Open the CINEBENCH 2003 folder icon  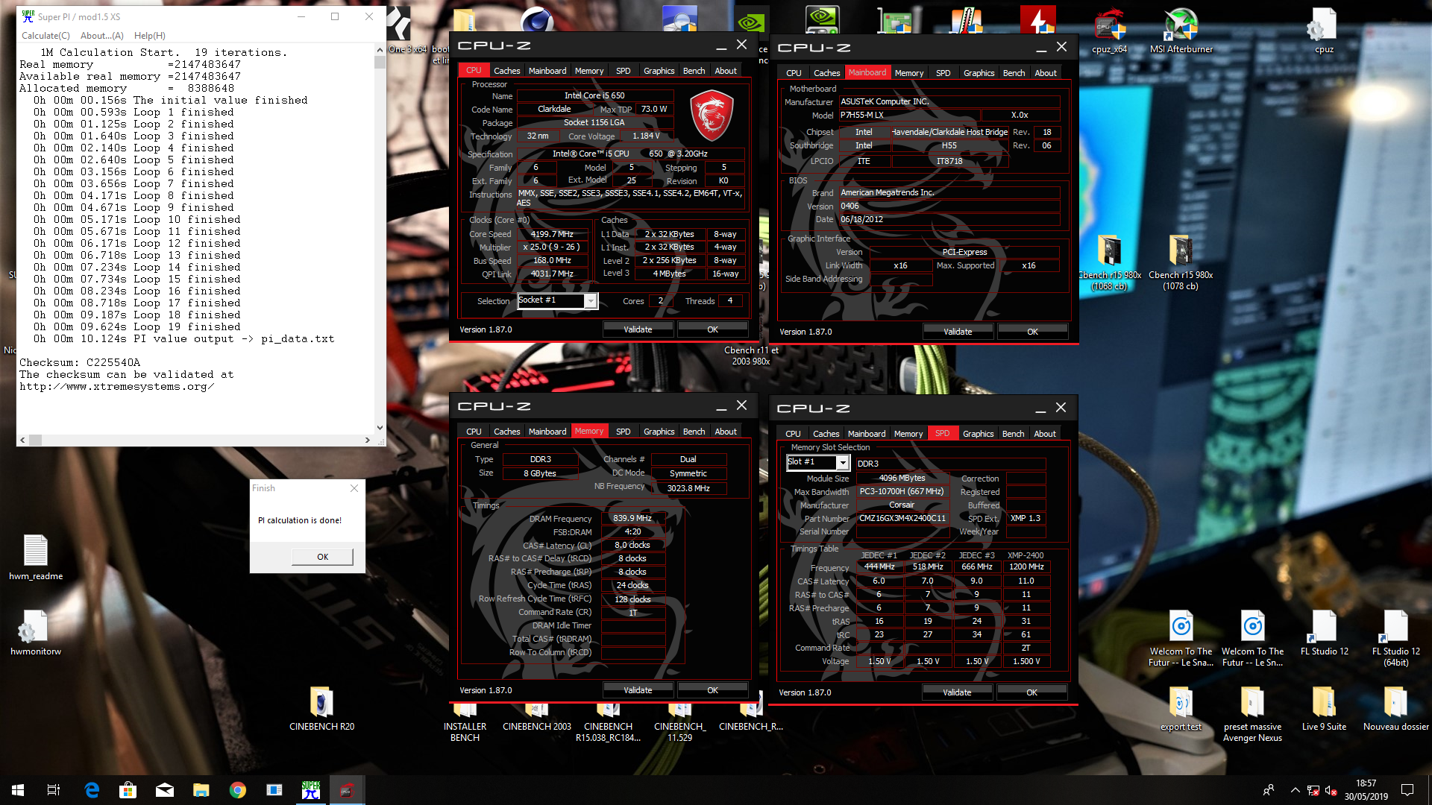pos(536,716)
